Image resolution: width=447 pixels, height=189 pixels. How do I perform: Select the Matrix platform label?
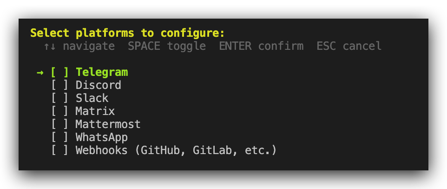pos(95,111)
